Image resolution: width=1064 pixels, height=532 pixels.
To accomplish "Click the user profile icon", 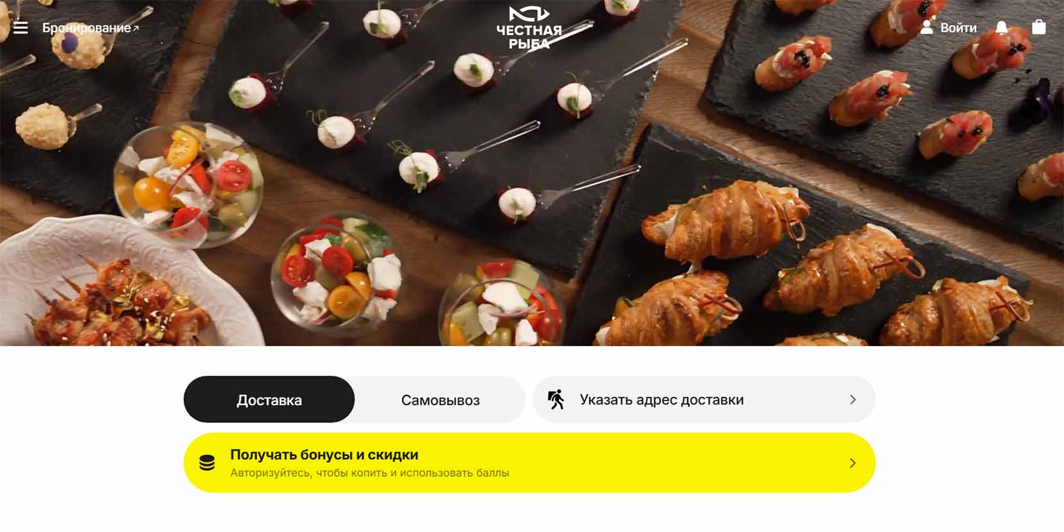I will (926, 27).
